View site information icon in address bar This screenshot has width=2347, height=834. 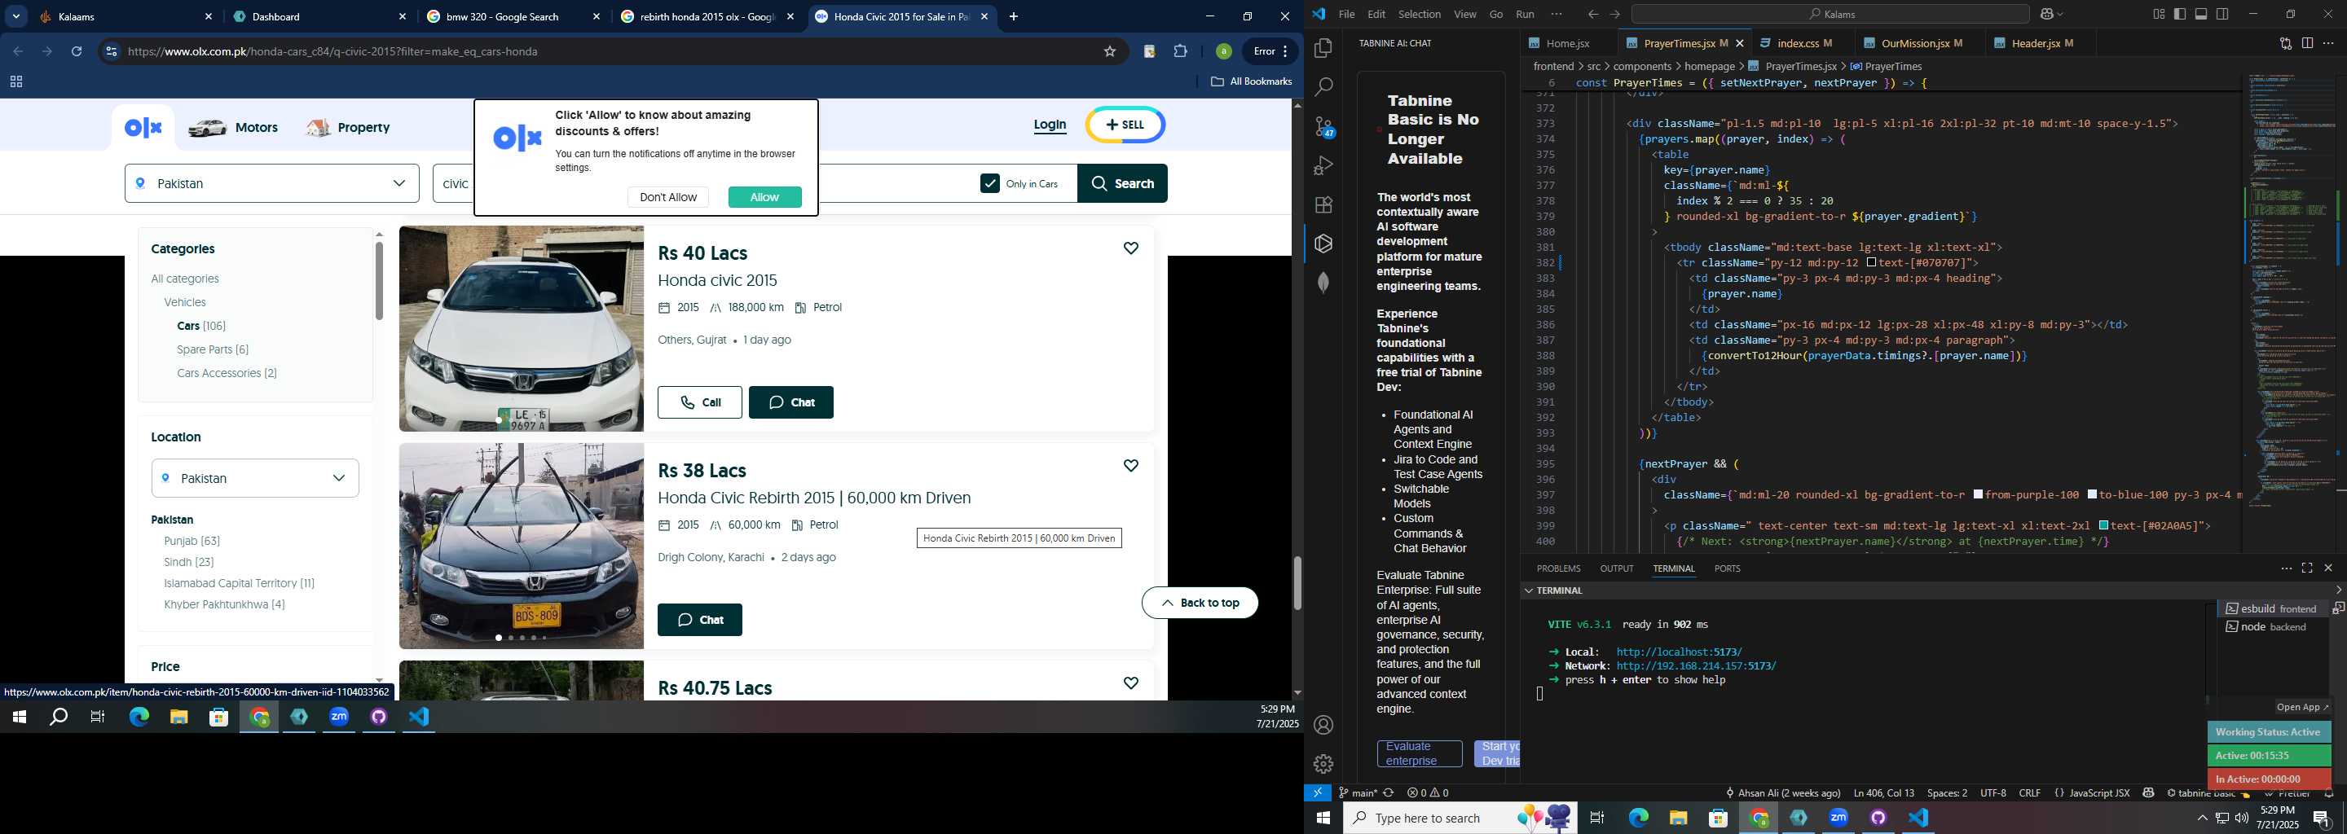111,51
